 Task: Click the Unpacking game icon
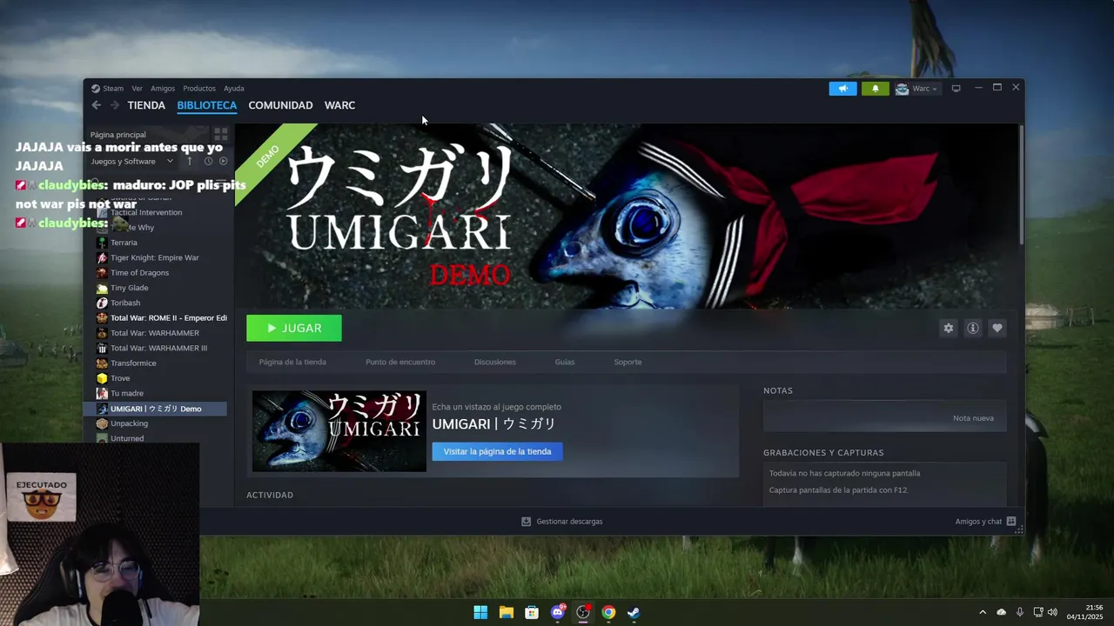pyautogui.click(x=102, y=423)
